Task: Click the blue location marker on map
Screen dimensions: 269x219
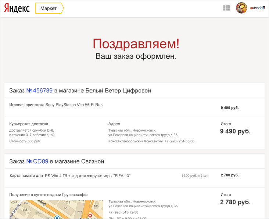Action: coord(57,217)
